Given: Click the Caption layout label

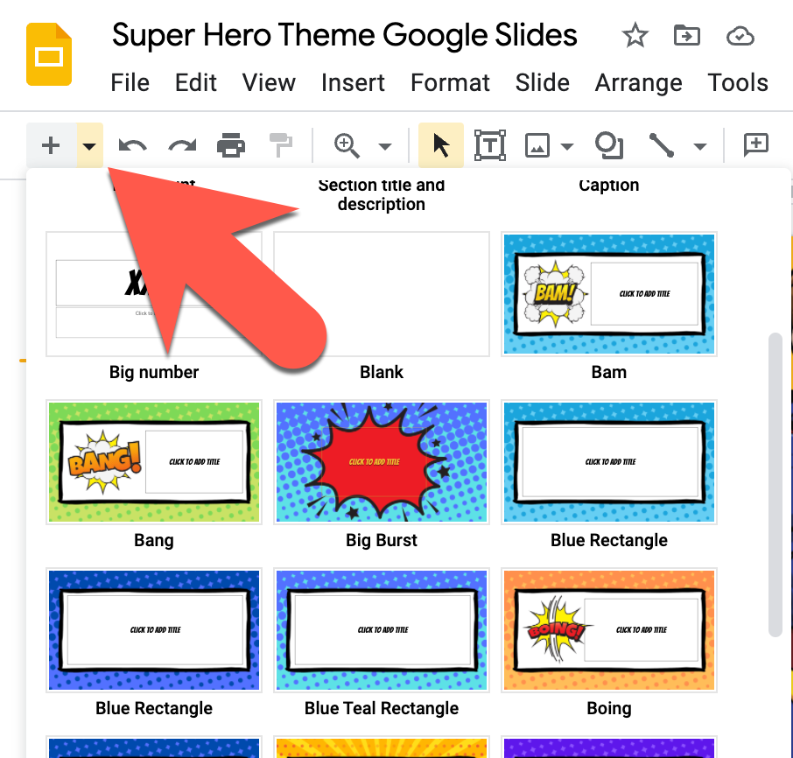Looking at the screenshot, I should (x=609, y=185).
